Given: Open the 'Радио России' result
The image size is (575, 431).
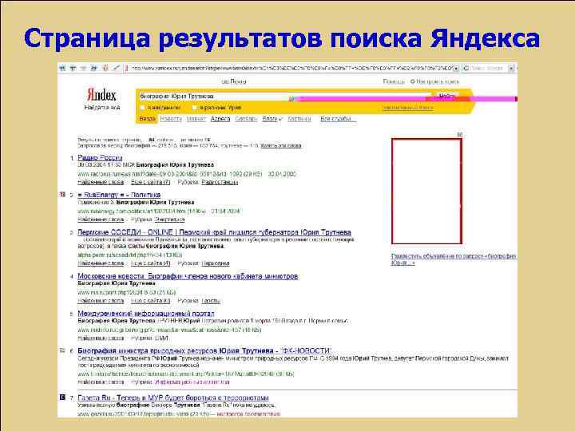Looking at the screenshot, I should click(x=100, y=158).
